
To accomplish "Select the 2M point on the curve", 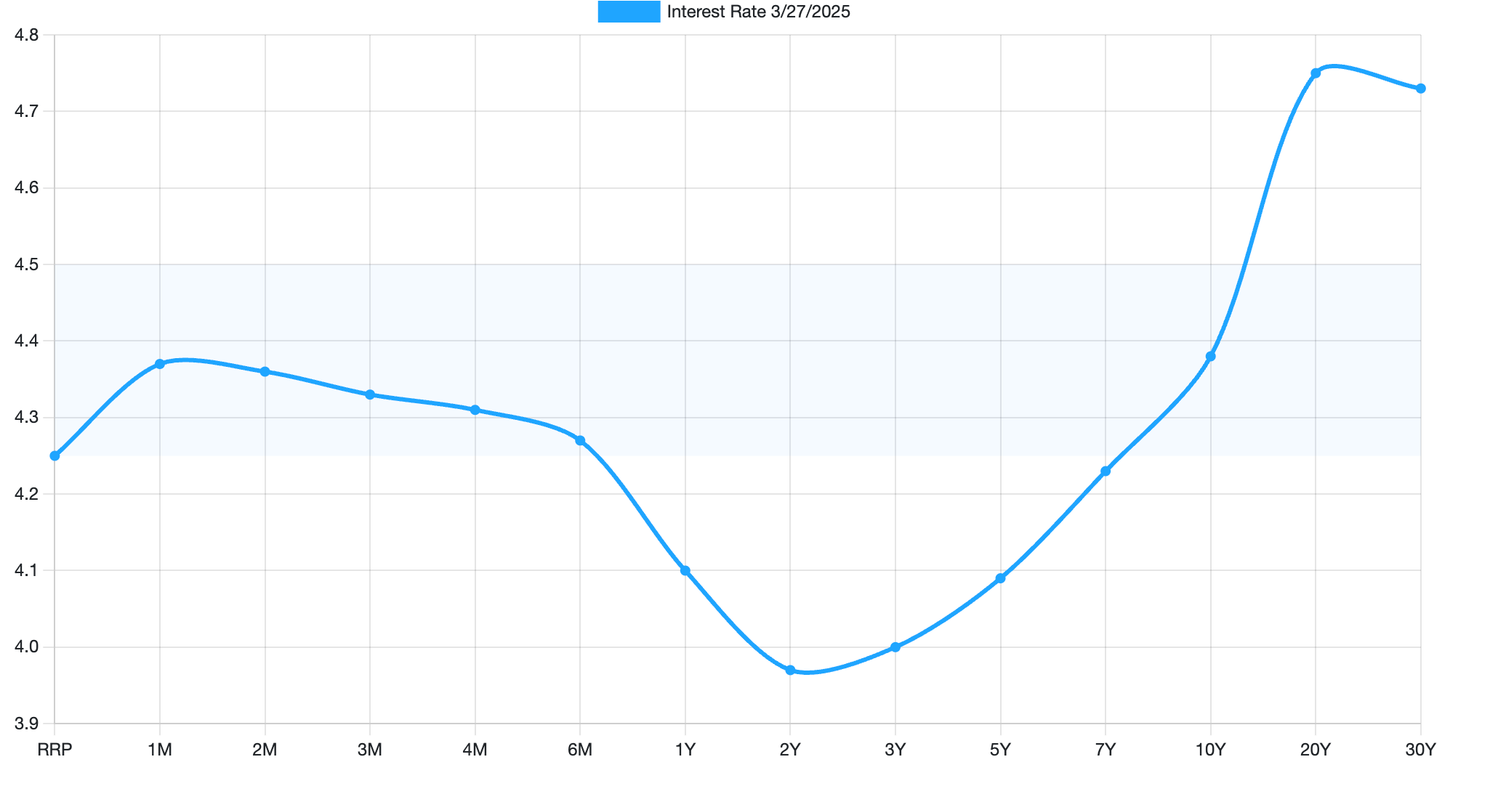I will coord(265,371).
